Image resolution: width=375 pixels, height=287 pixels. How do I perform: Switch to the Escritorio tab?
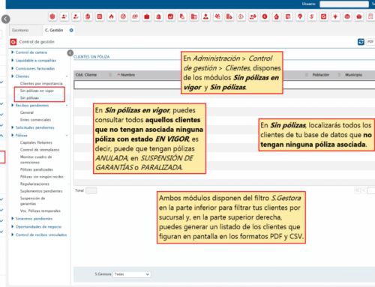coord(20,30)
